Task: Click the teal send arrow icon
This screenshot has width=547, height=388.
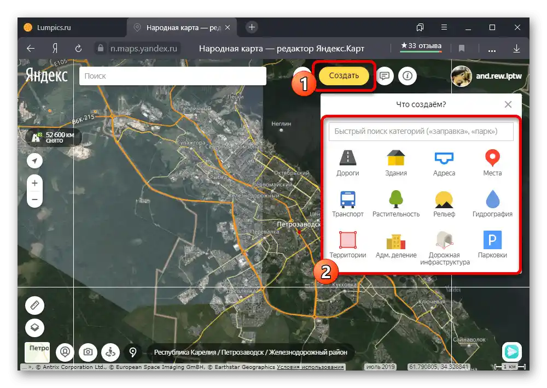Action: (x=512, y=351)
